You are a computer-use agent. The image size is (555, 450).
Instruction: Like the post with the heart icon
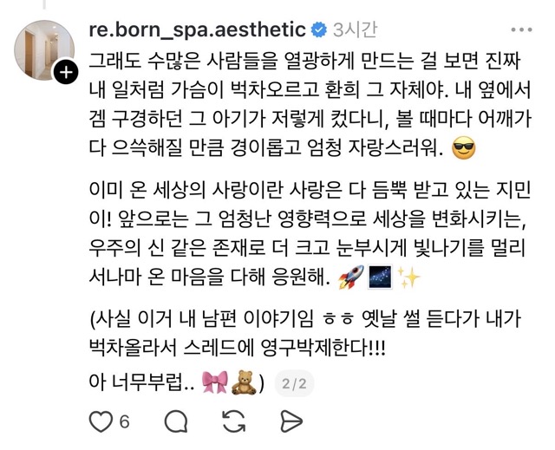[102, 421]
